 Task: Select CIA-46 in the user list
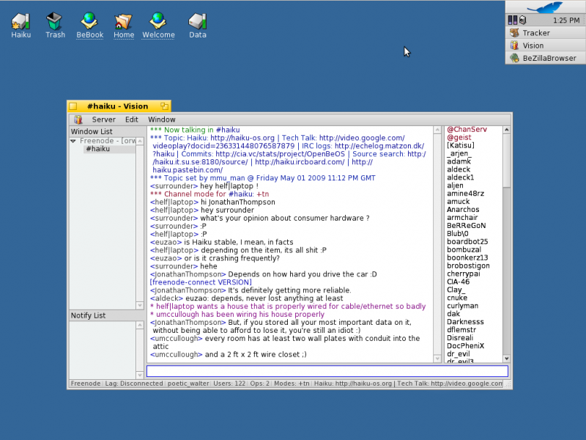pyautogui.click(x=459, y=282)
